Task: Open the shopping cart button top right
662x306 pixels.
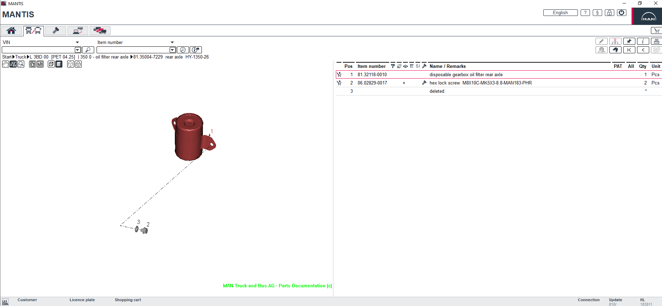Action: pyautogui.click(x=656, y=30)
